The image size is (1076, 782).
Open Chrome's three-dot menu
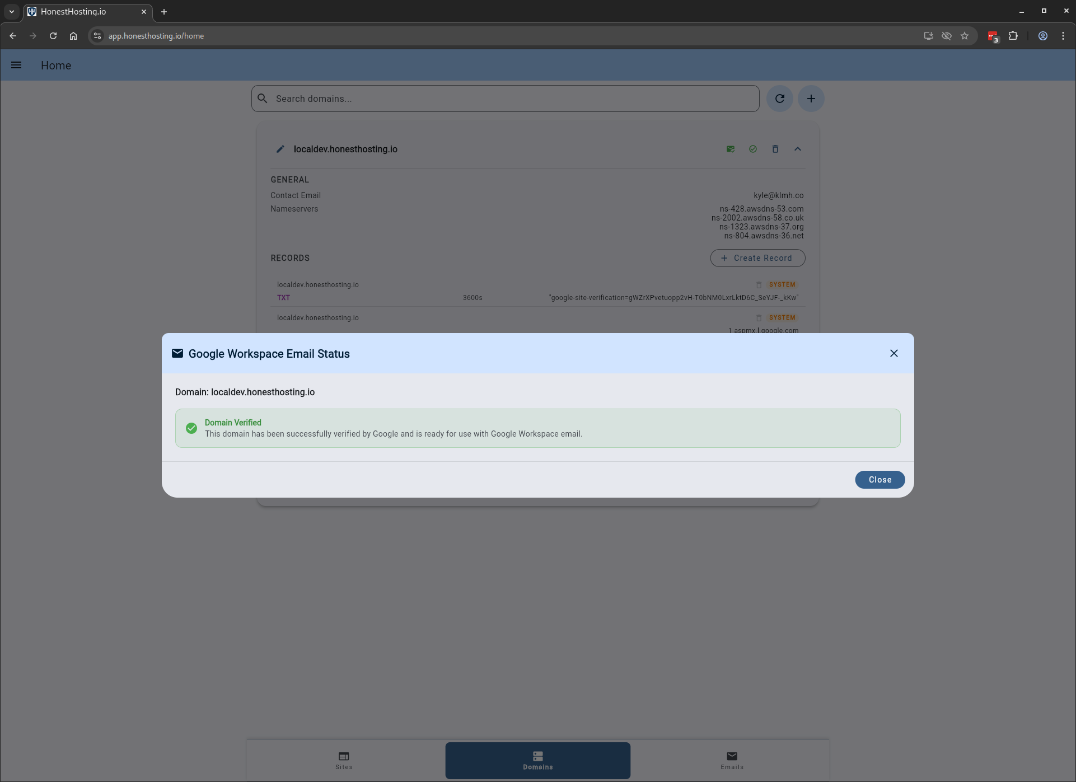(1063, 36)
